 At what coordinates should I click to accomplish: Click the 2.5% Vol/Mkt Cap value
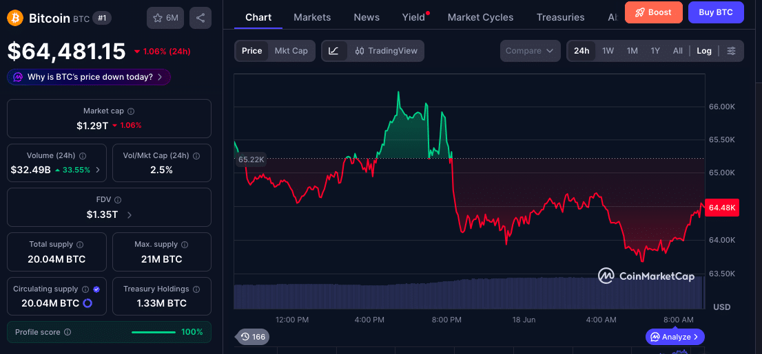pyautogui.click(x=162, y=170)
